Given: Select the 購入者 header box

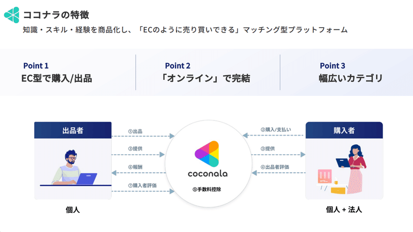Looking at the screenshot, I should (x=344, y=130).
